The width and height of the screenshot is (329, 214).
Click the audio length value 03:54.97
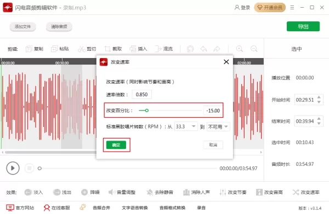[305, 164]
